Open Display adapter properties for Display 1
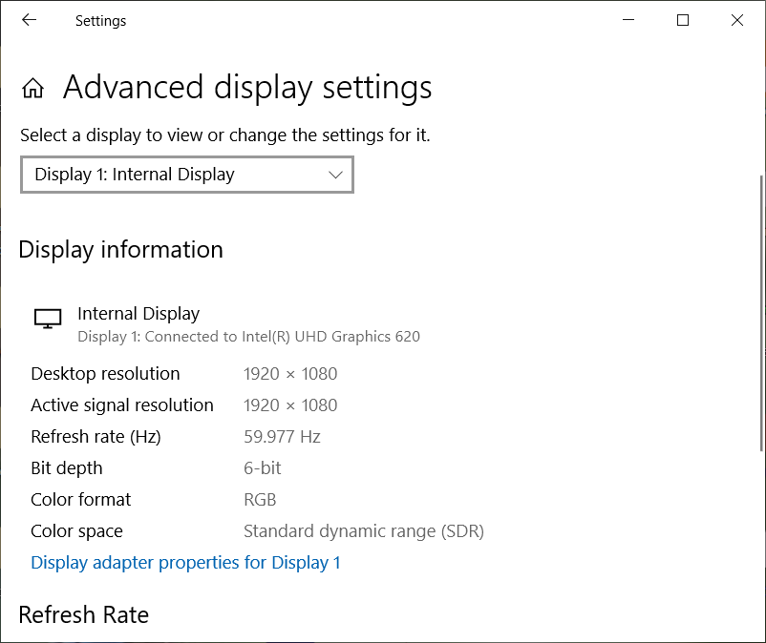 tap(185, 562)
